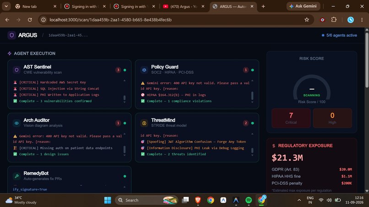Reload the page
The height and width of the screenshot is (207, 369).
(x=30, y=20)
